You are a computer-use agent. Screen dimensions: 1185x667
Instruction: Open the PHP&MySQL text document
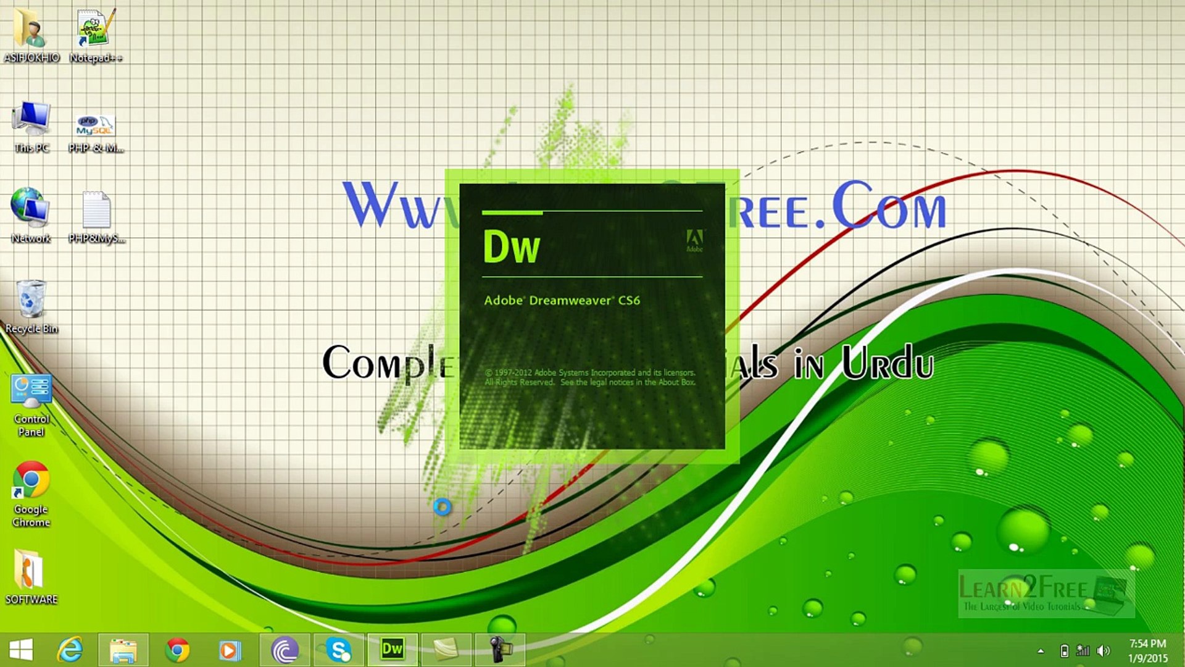click(x=96, y=210)
